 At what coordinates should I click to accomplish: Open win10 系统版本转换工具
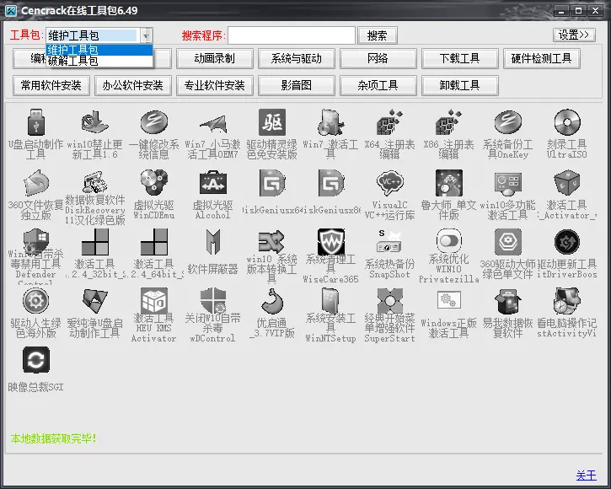272,242
